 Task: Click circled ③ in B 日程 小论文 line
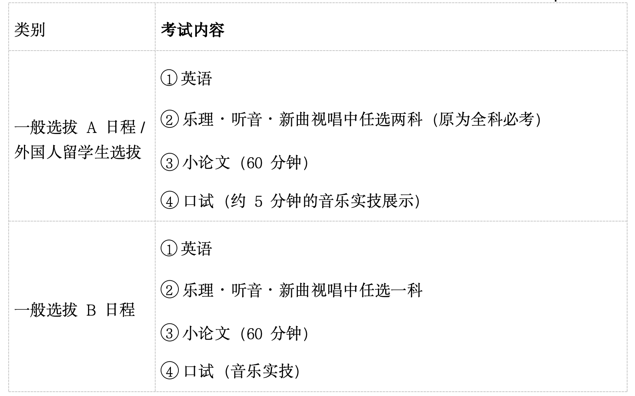169,333
